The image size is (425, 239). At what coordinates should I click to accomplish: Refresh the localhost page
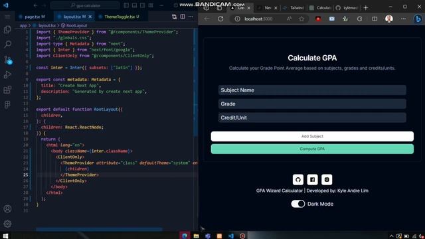click(220, 19)
